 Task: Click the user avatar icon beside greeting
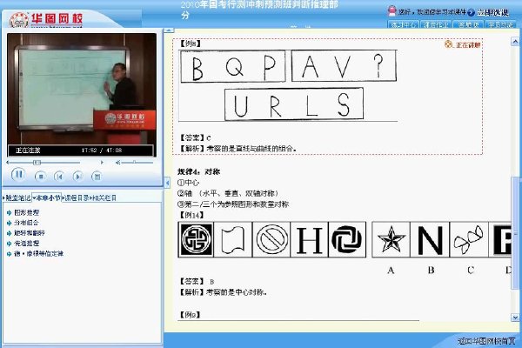(x=392, y=11)
